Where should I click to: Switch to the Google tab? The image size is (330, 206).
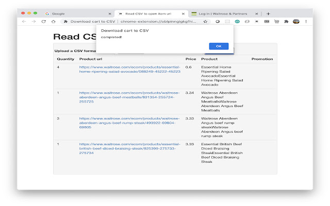click(78, 14)
